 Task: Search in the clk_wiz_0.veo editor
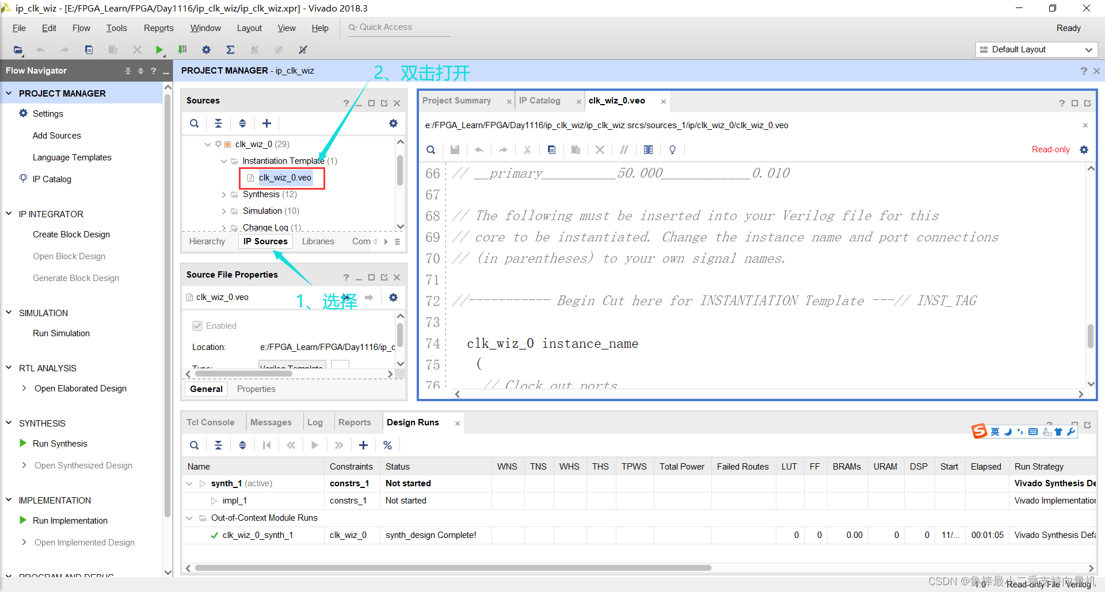(430, 149)
